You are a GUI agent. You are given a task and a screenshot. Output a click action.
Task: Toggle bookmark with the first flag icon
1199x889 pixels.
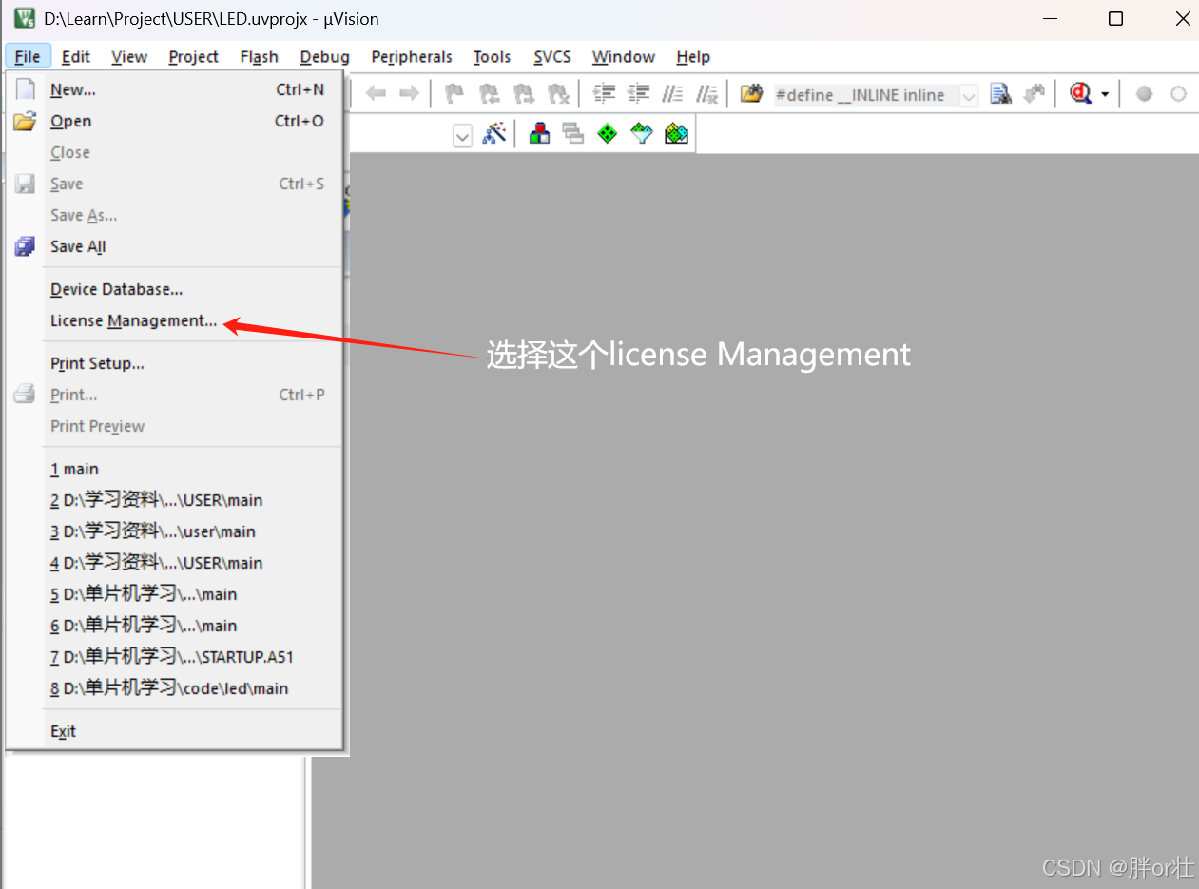coord(455,93)
